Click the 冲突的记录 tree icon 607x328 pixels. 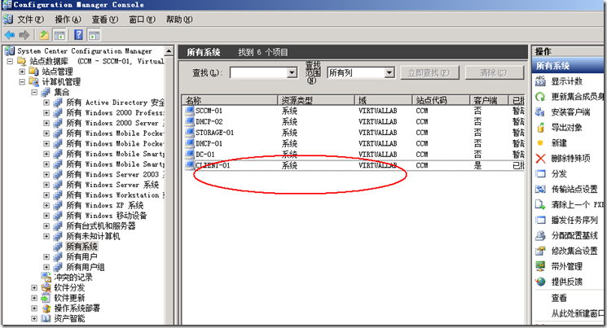tap(46, 277)
